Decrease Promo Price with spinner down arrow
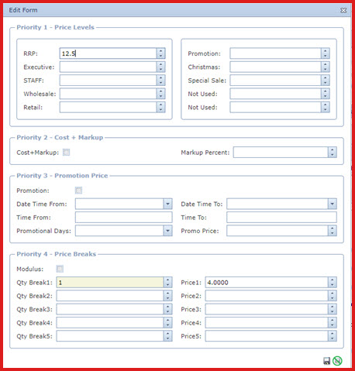 click(333, 233)
